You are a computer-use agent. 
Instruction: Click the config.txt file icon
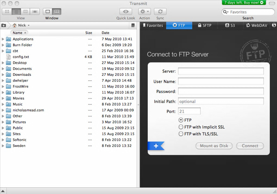[8, 57]
